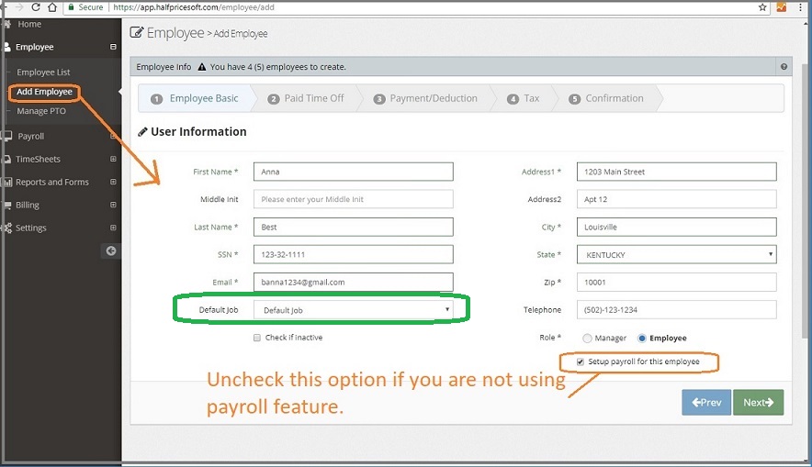Click the Telephone field

pyautogui.click(x=676, y=310)
